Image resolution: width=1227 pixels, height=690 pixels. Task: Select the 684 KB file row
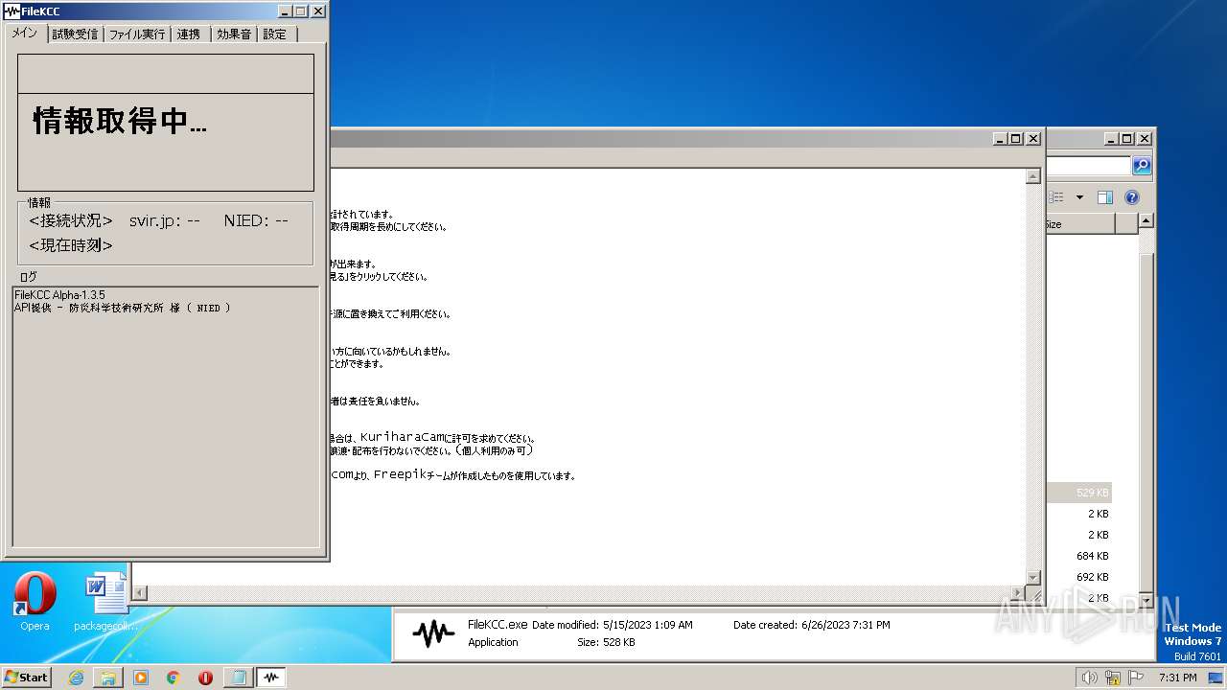click(1079, 556)
